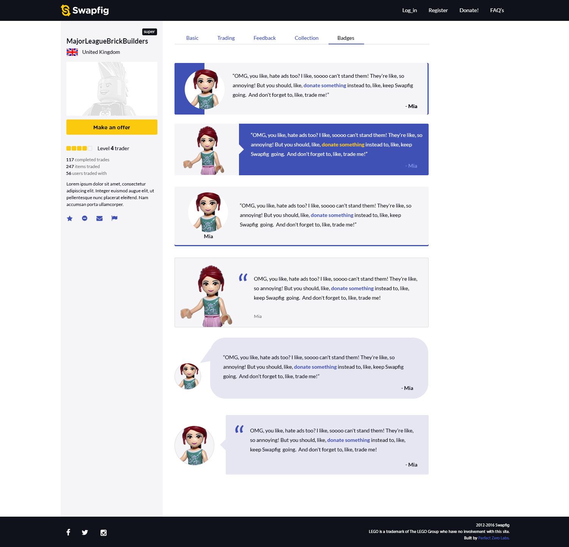This screenshot has width=569, height=547.
Task: Click the block user minus-circle icon
Action: click(x=85, y=218)
